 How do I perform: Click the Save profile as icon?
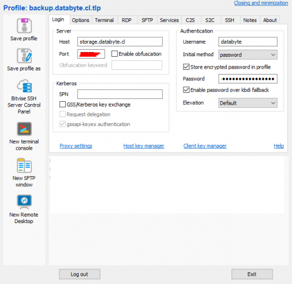24,56
